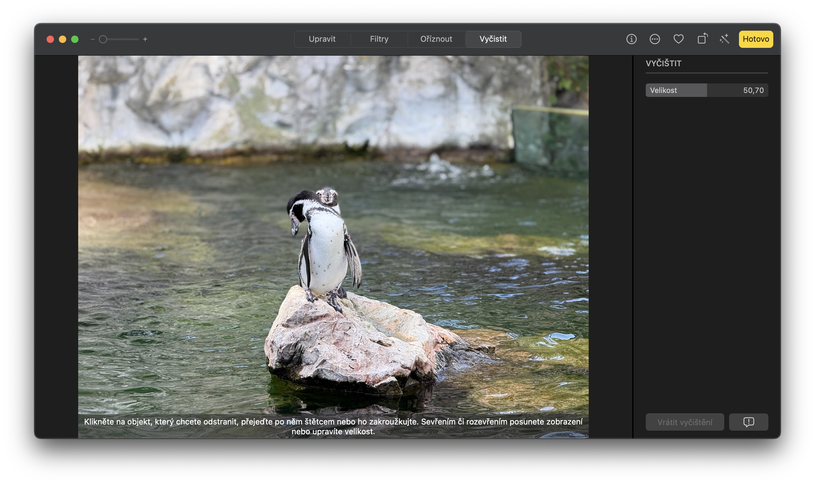Click the Vrátit vyčištění button
This screenshot has width=815, height=484.
coord(685,422)
